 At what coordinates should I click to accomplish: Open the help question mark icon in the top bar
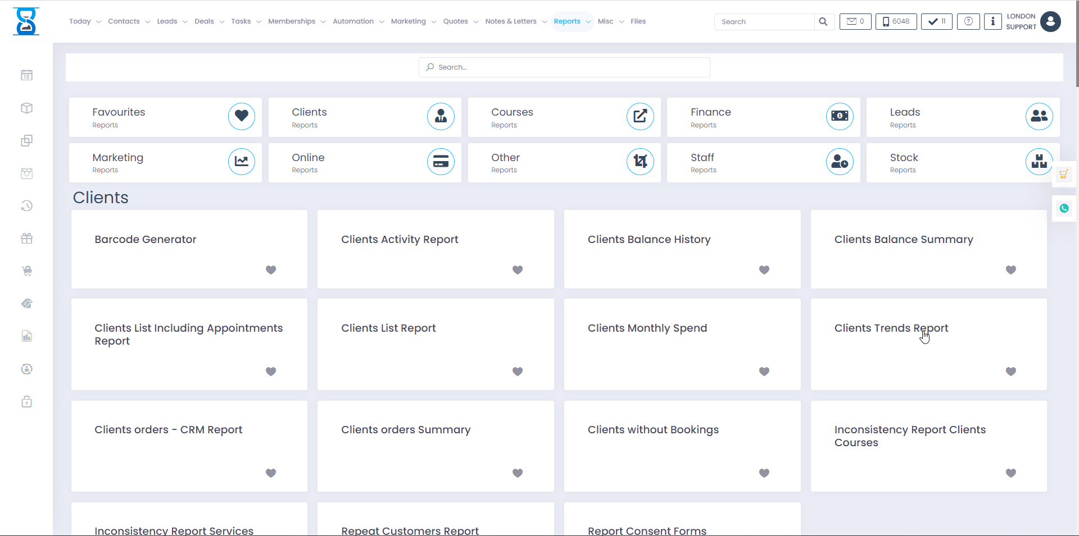click(x=968, y=21)
